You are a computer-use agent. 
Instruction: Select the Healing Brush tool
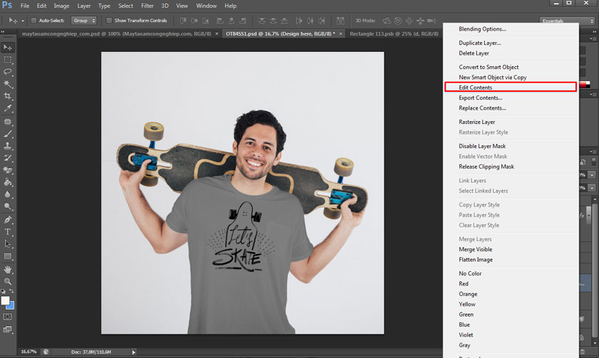pos(8,122)
